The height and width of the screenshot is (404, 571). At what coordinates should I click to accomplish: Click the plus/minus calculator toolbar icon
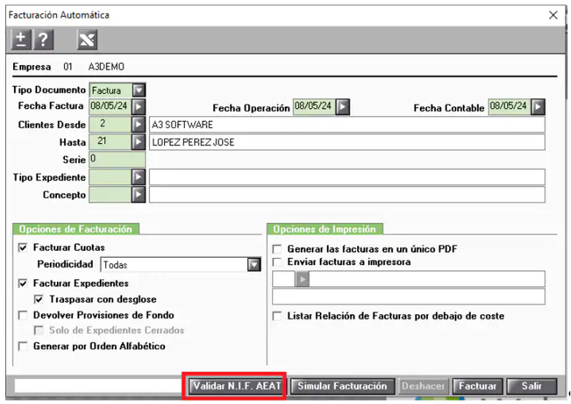21,39
